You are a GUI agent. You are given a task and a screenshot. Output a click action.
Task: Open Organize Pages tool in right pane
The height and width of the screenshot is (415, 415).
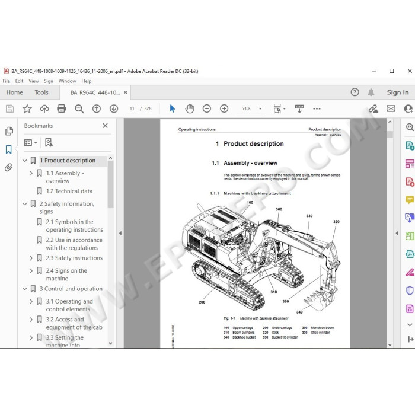pyautogui.click(x=410, y=164)
